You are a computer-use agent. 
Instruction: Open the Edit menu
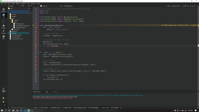(x=6, y=4)
